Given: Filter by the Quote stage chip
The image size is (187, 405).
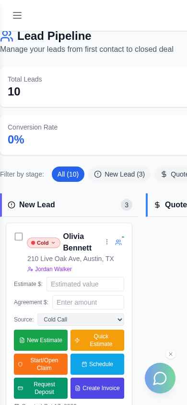Looking at the screenshot, I should [x=171, y=174].
